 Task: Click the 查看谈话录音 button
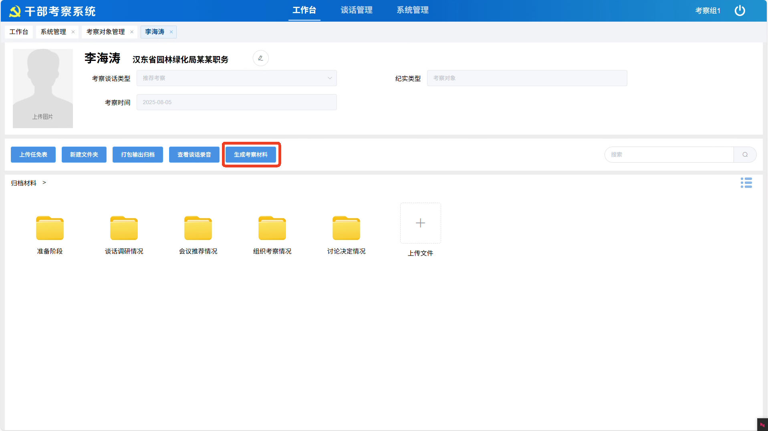click(x=194, y=155)
